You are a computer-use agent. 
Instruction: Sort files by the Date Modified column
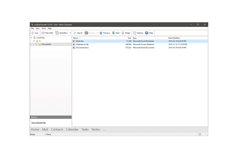(x=174, y=38)
